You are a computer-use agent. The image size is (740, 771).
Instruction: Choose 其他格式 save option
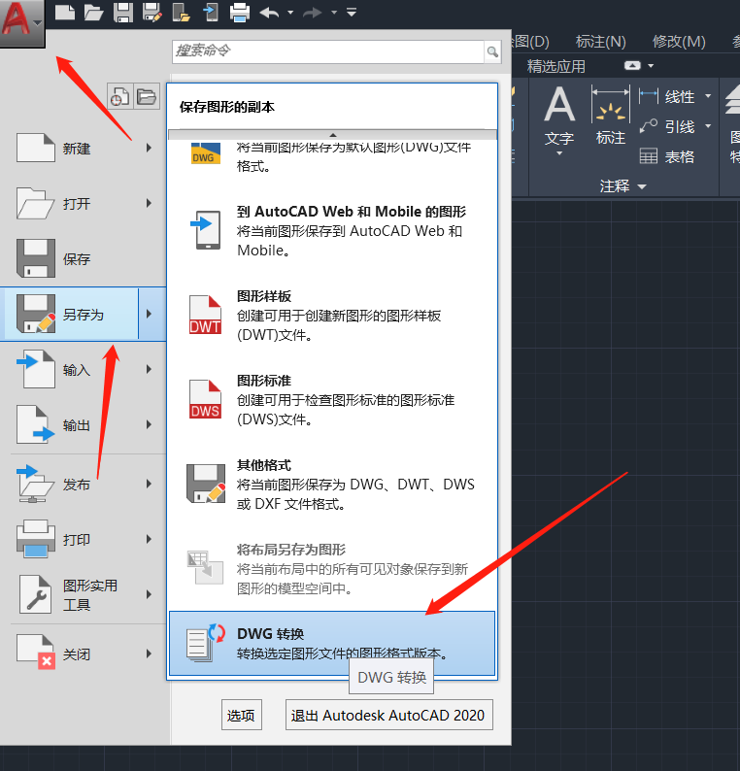tap(332, 484)
